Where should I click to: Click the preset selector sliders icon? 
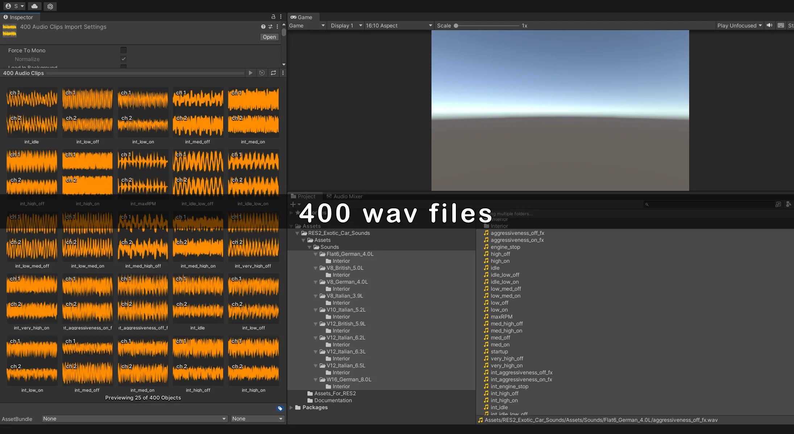tap(270, 26)
